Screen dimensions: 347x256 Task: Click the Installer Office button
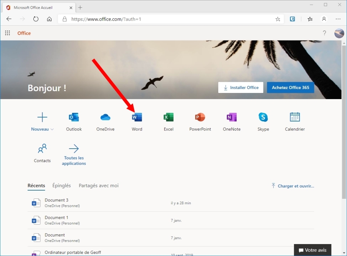click(x=241, y=88)
